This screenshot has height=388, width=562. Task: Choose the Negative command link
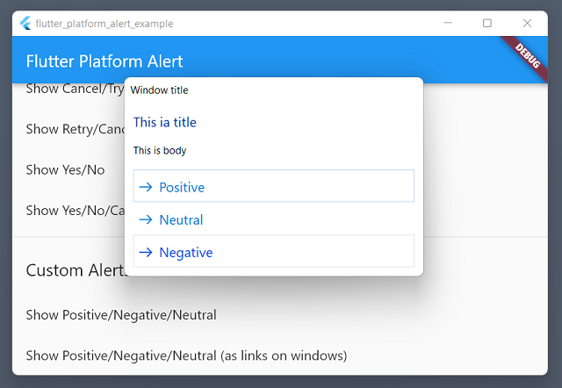click(x=273, y=251)
